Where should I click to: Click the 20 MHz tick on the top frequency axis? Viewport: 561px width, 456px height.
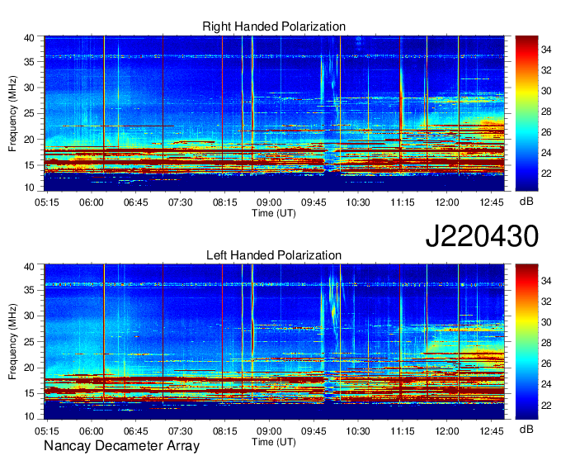[x=29, y=140]
